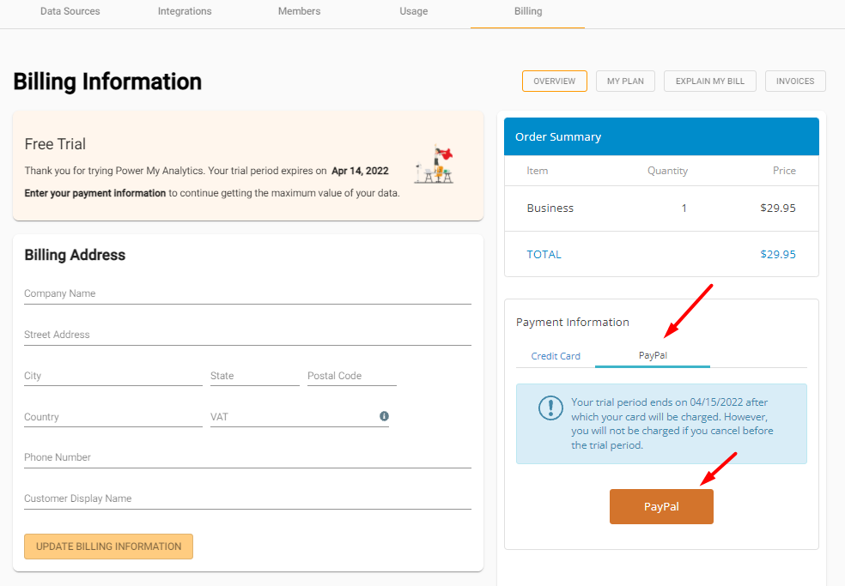Click the Overview button
Screen dimensions: 845x586
(x=554, y=82)
